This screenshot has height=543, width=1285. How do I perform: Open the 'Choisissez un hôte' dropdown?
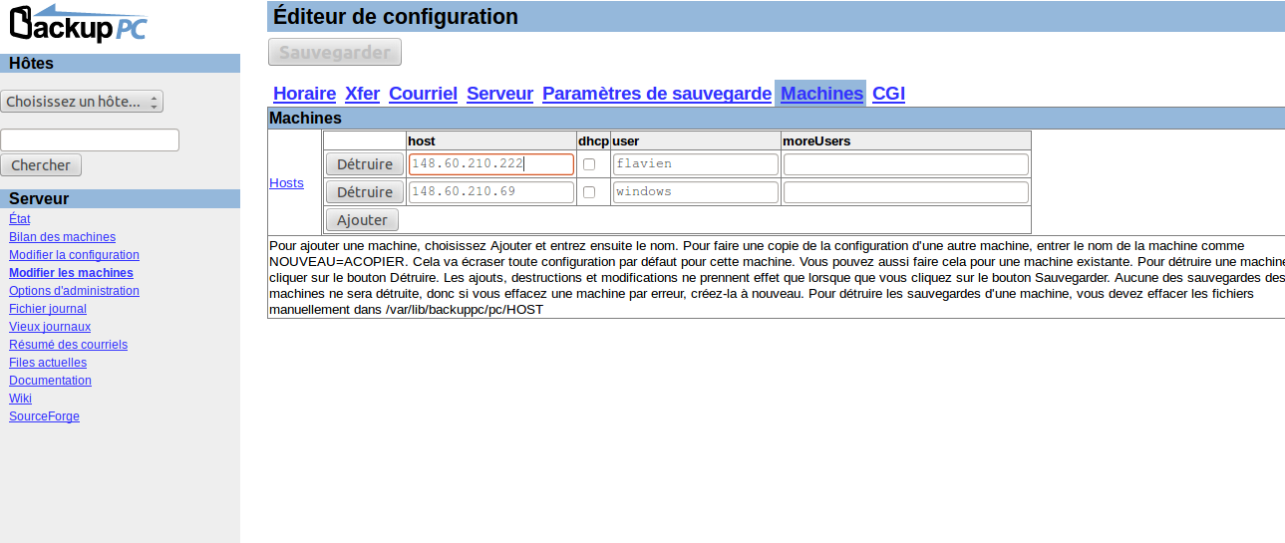click(82, 102)
